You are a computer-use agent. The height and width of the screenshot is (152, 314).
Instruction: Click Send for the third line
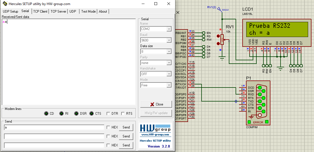click(126, 145)
